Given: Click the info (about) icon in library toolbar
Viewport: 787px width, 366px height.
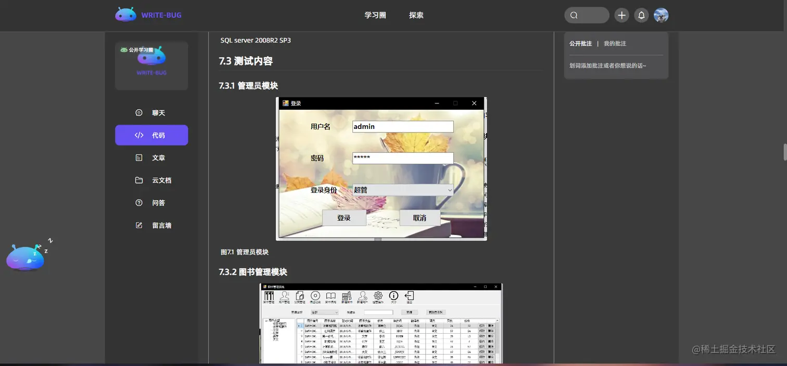Looking at the screenshot, I should coord(393,296).
